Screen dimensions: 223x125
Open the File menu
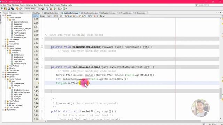1,5
